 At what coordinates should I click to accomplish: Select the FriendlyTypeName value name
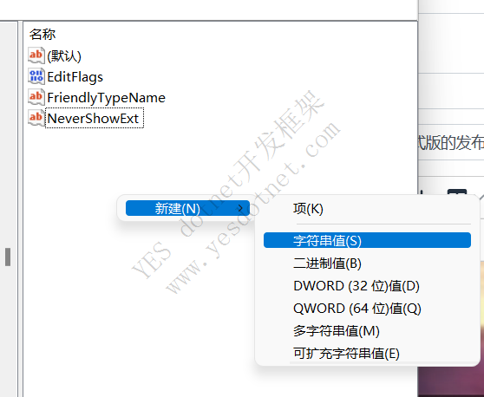point(106,97)
